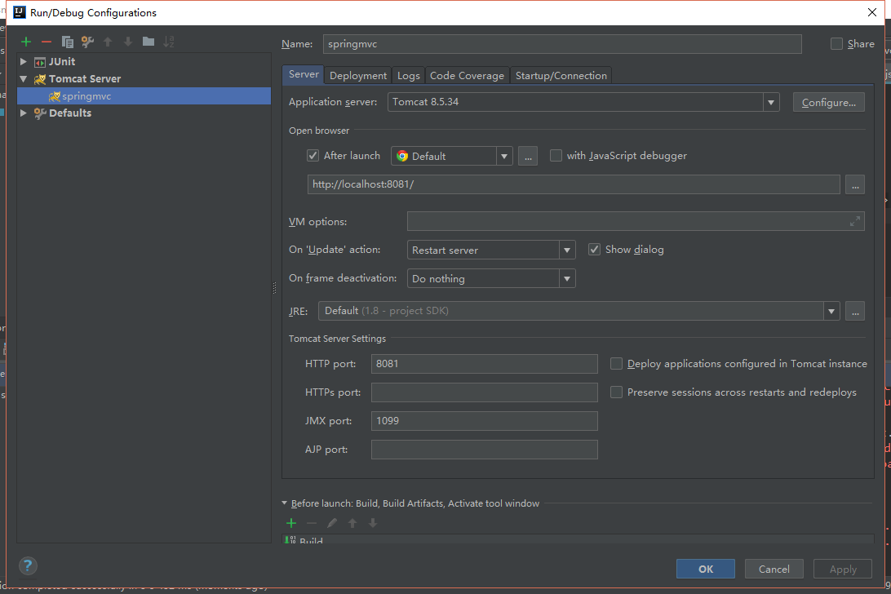Viewport: 891px width, 594px height.
Task: Move Before launch task down
Action: pos(373,523)
